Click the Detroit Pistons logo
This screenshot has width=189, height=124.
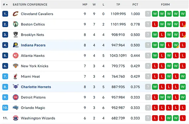pos(16,97)
